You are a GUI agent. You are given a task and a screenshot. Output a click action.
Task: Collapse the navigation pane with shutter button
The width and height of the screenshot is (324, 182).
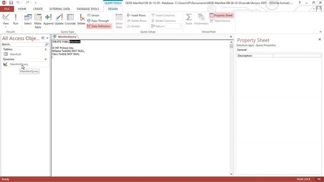[47, 38]
